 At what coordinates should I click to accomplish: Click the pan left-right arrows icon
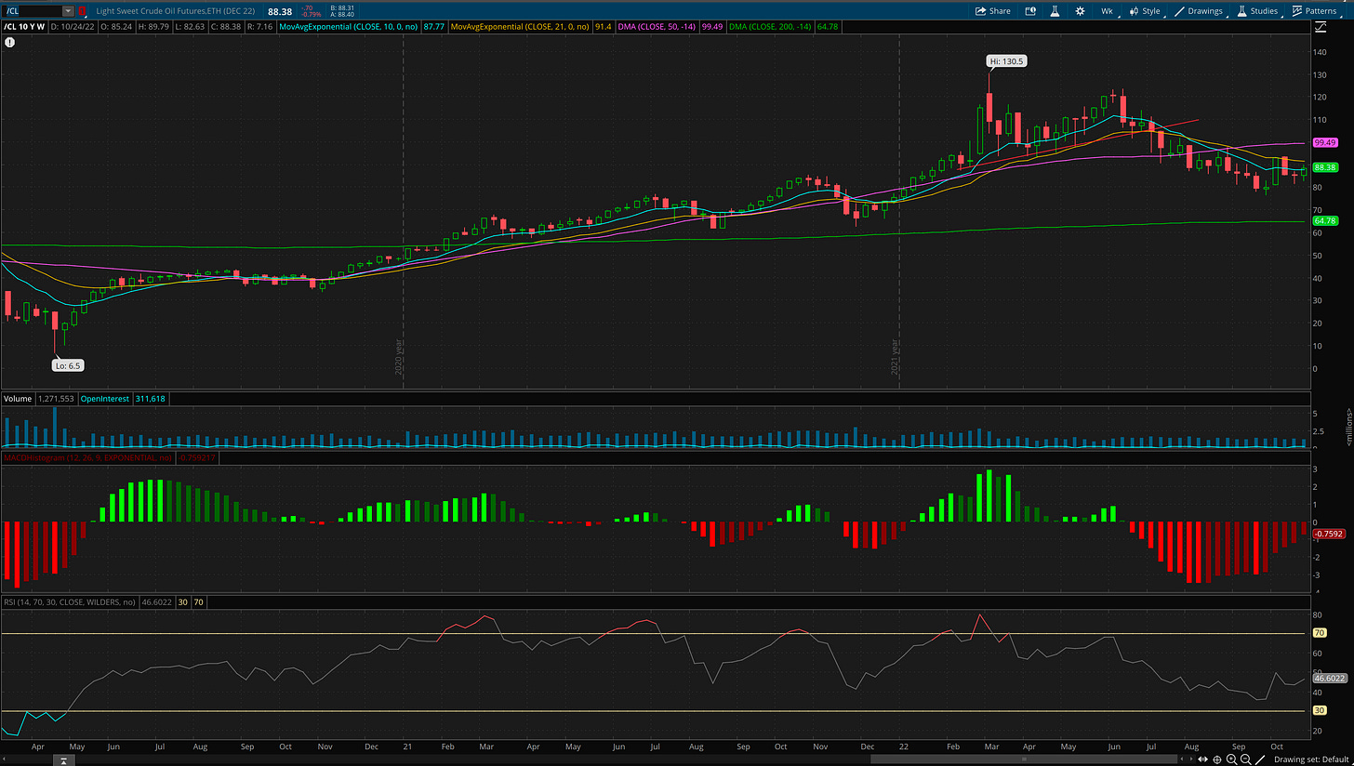pyautogui.click(x=1203, y=759)
